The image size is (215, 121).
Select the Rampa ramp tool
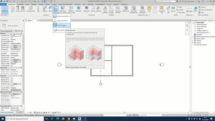click(93, 9)
